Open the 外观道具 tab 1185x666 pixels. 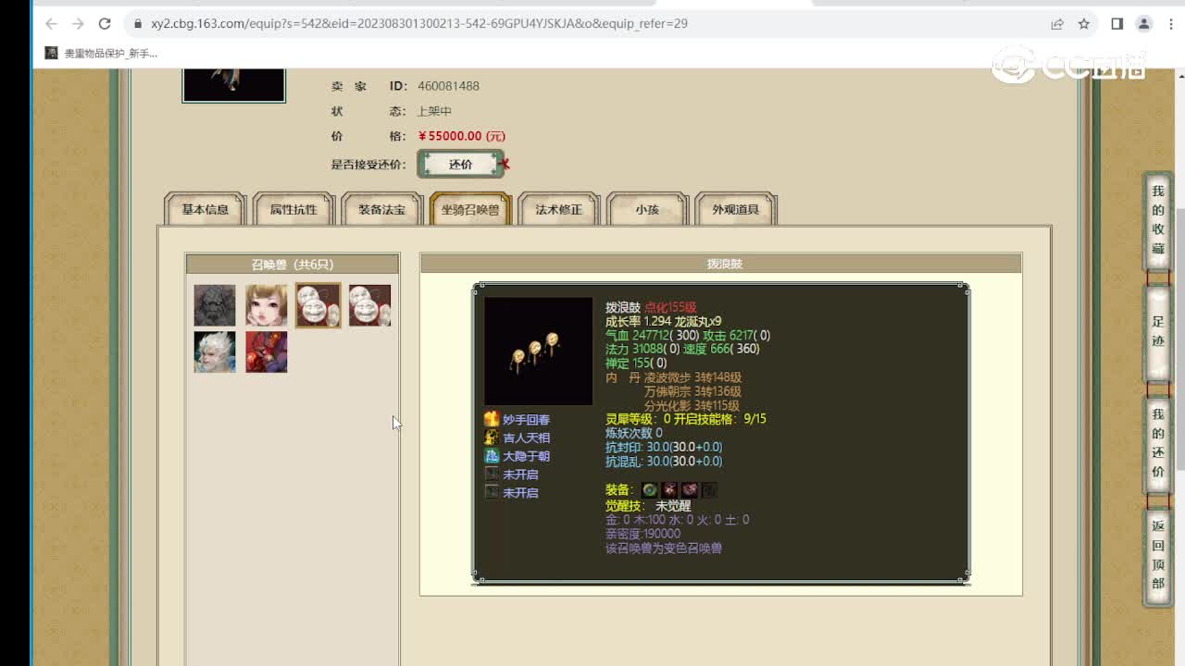pyautogui.click(x=736, y=209)
